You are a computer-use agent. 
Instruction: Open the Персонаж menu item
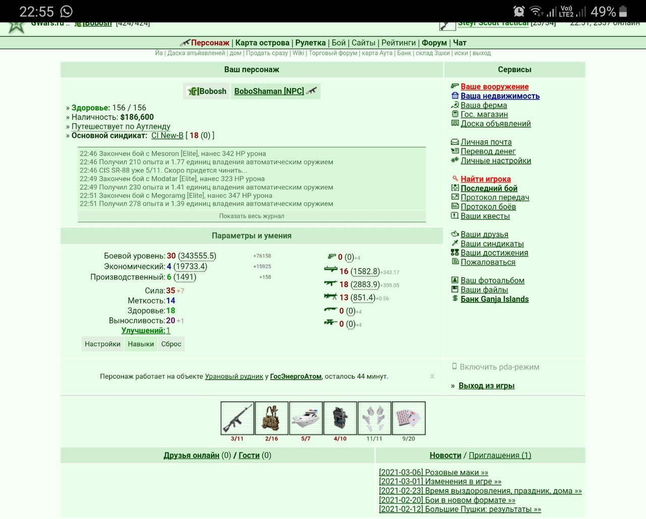point(210,43)
